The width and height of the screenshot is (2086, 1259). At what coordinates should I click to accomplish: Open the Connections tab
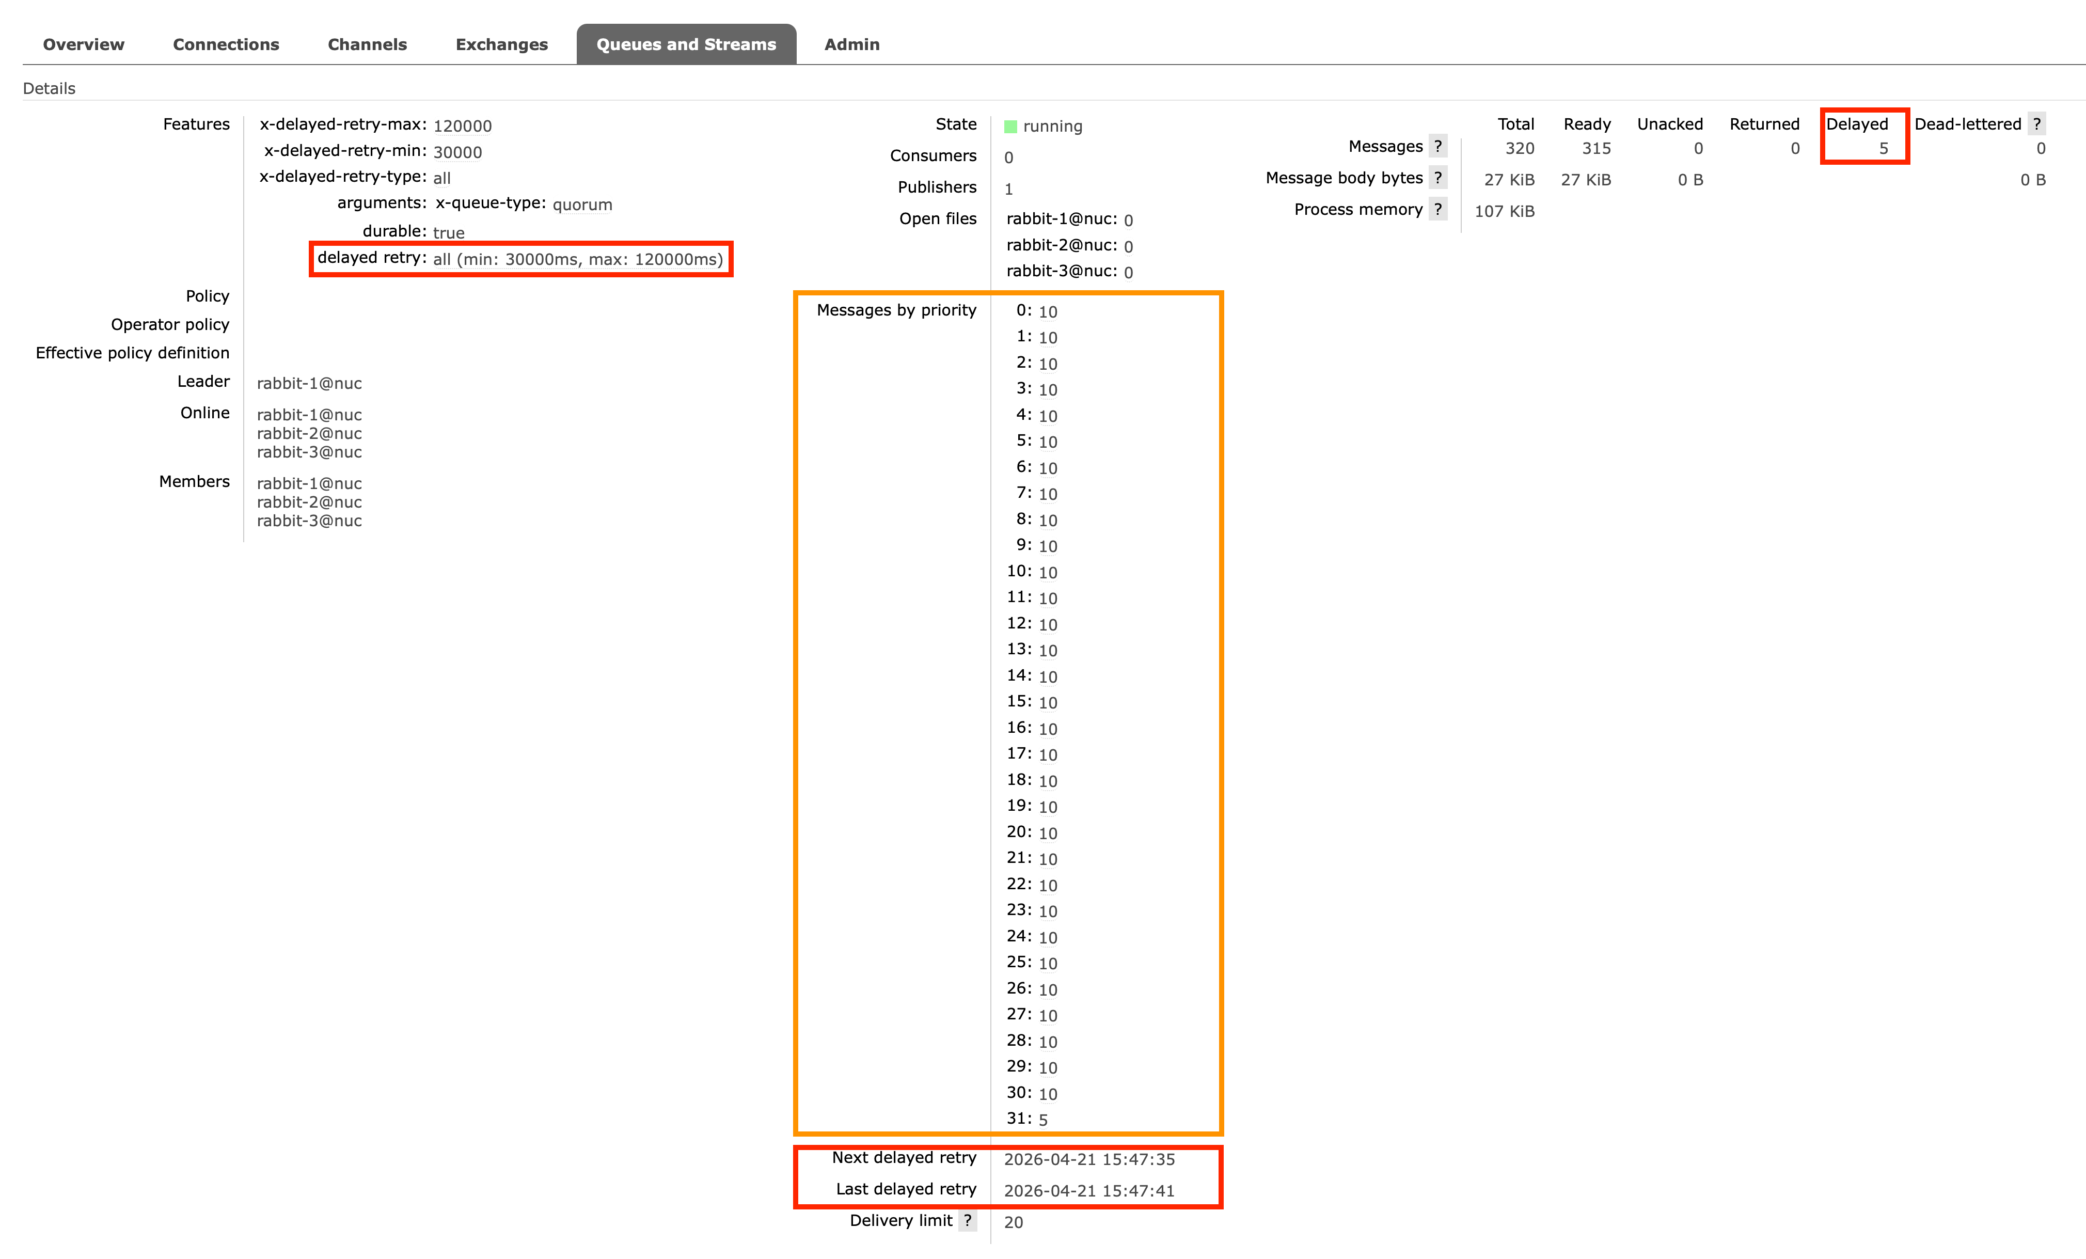(x=225, y=44)
